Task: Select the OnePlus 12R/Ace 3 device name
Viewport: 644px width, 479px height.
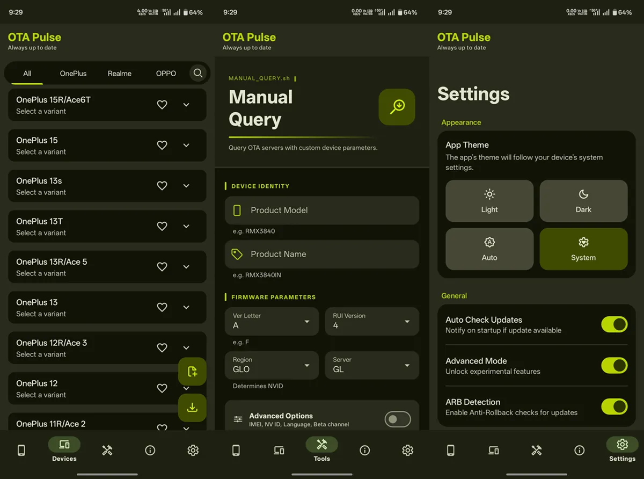Action: (52, 343)
